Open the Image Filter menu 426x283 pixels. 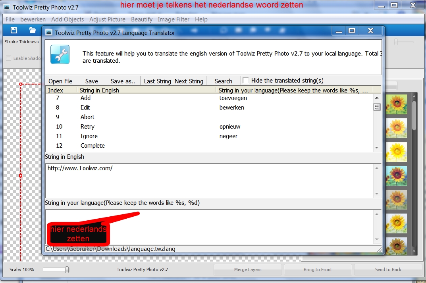pos(173,19)
